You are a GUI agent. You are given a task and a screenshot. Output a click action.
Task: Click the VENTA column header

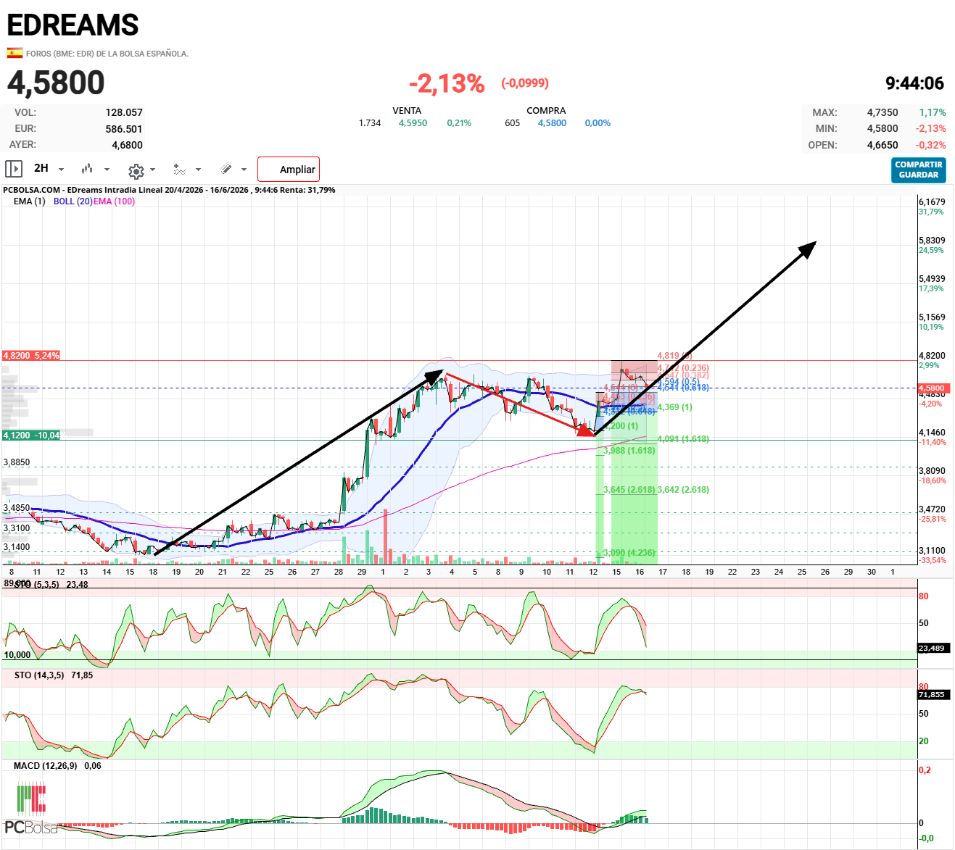click(407, 111)
